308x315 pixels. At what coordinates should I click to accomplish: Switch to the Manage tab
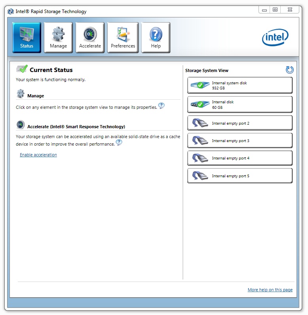pos(58,38)
